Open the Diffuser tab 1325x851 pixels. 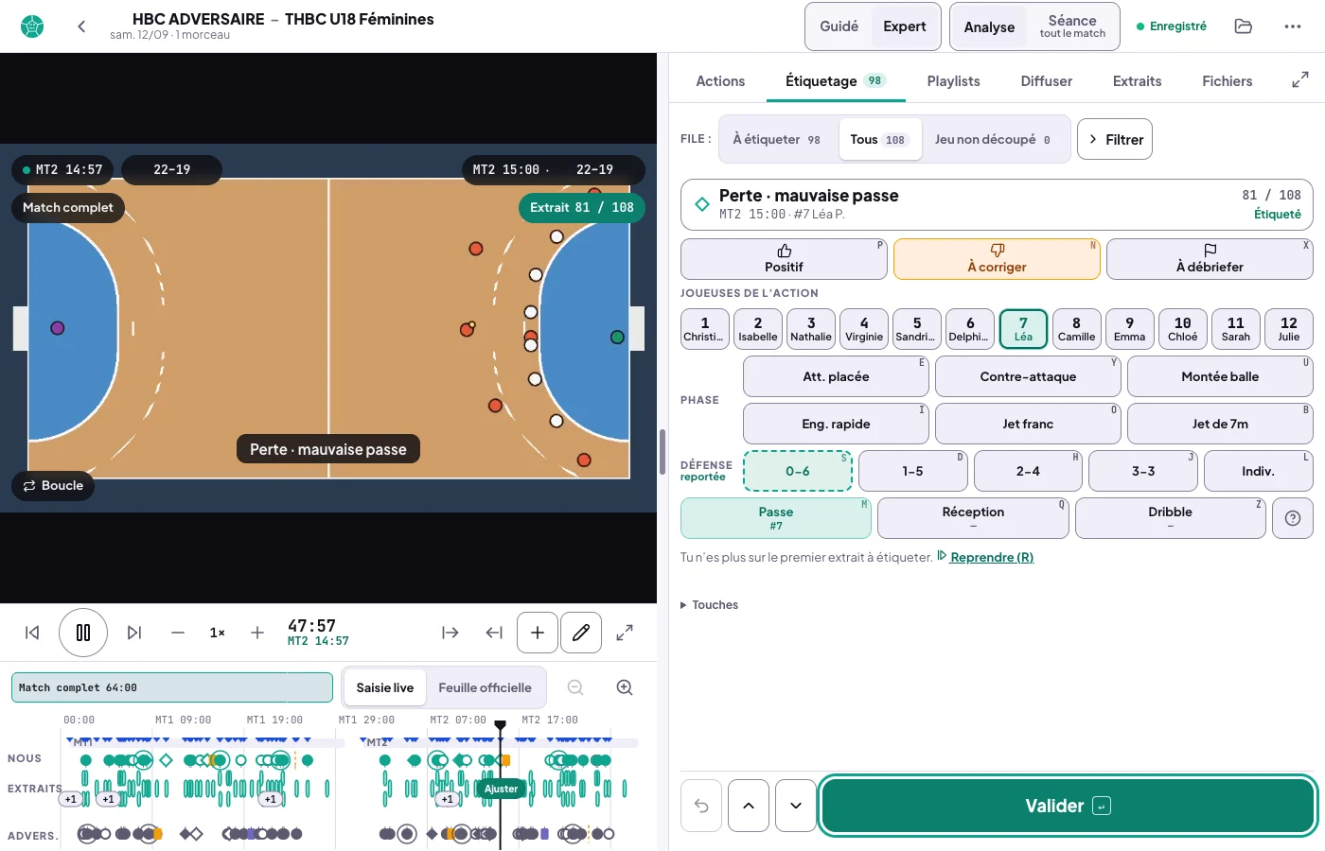pyautogui.click(x=1047, y=81)
